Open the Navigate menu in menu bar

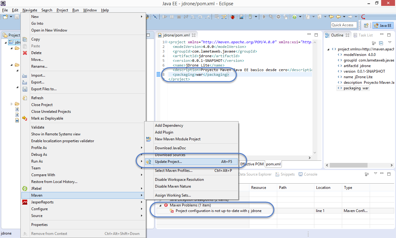pos(30,10)
